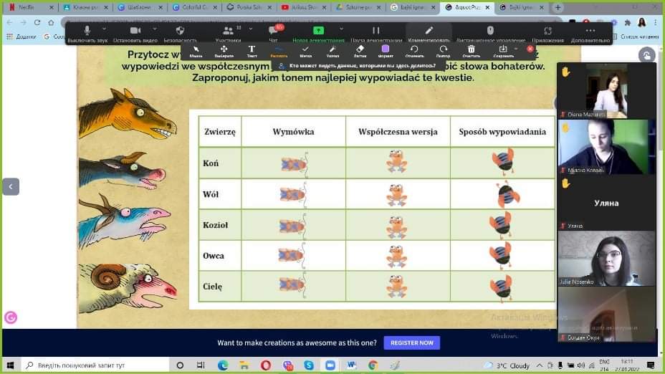Select Diana's video thumbnail
The height and width of the screenshot is (374, 665).
pos(606,91)
